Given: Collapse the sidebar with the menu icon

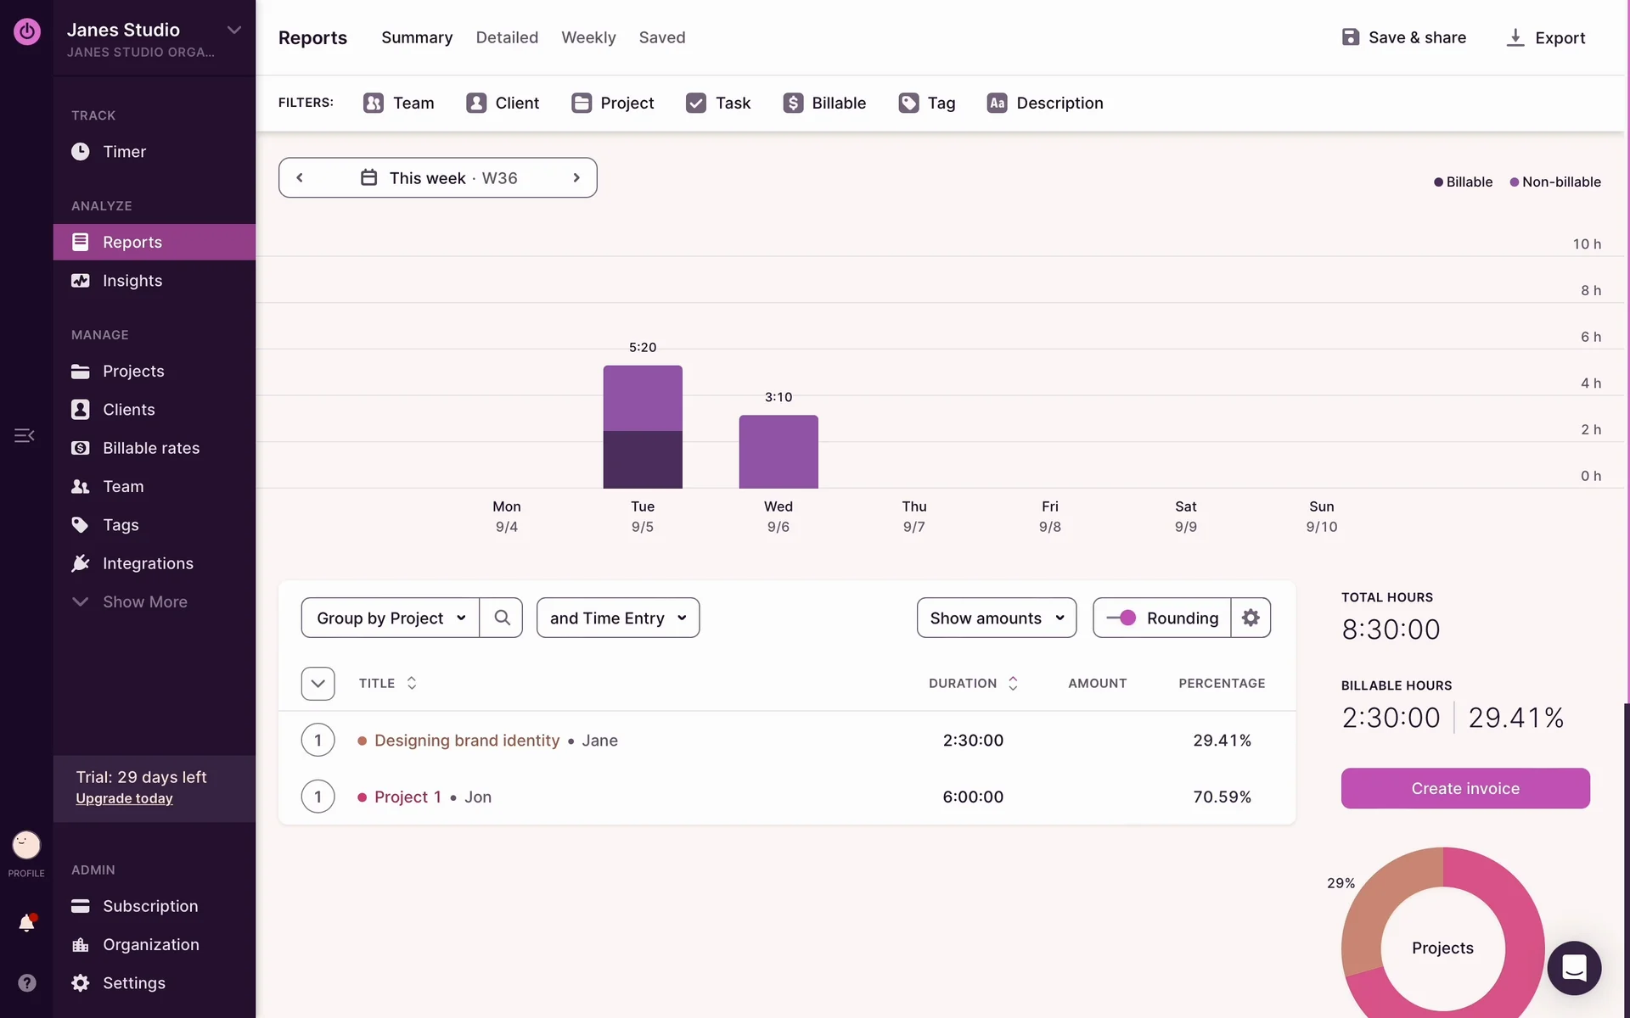Looking at the screenshot, I should point(24,435).
